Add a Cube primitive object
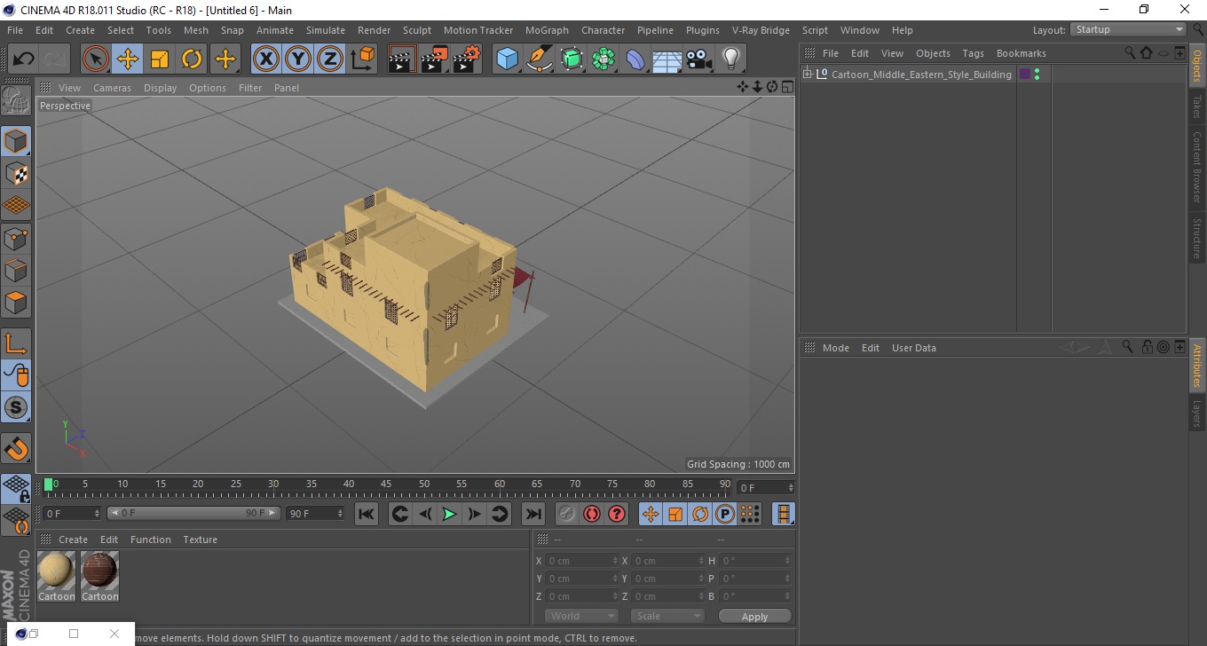 (x=508, y=59)
